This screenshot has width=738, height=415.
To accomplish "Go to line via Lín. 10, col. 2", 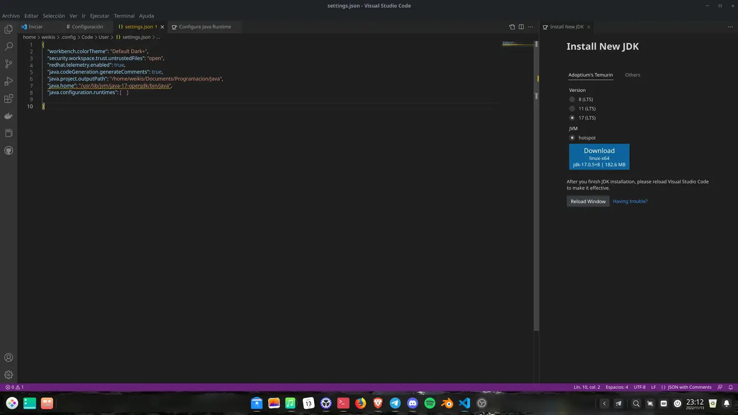I will [587, 387].
